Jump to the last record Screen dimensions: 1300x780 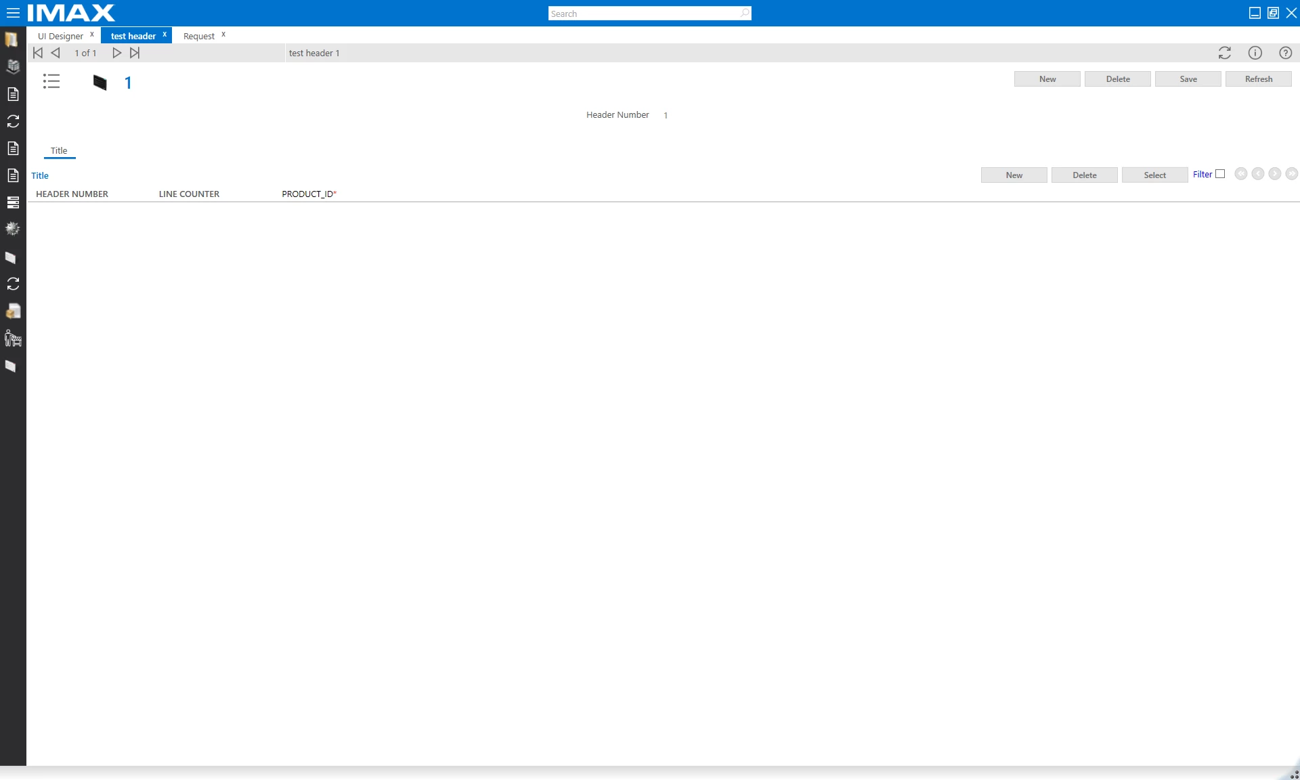click(135, 53)
